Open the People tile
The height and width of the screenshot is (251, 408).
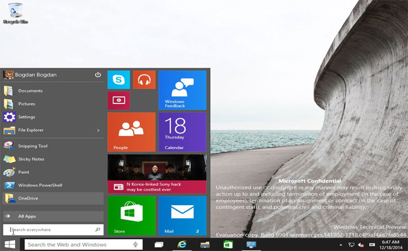tap(131, 132)
